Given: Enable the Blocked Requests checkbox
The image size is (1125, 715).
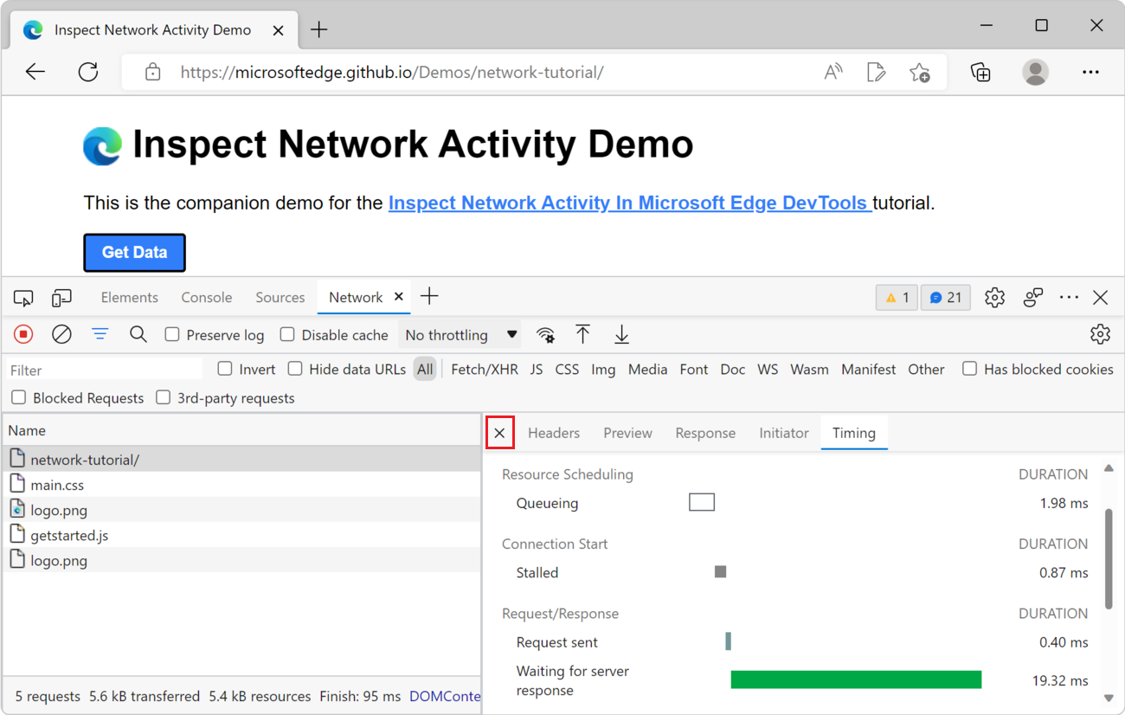Looking at the screenshot, I should pyautogui.click(x=18, y=397).
